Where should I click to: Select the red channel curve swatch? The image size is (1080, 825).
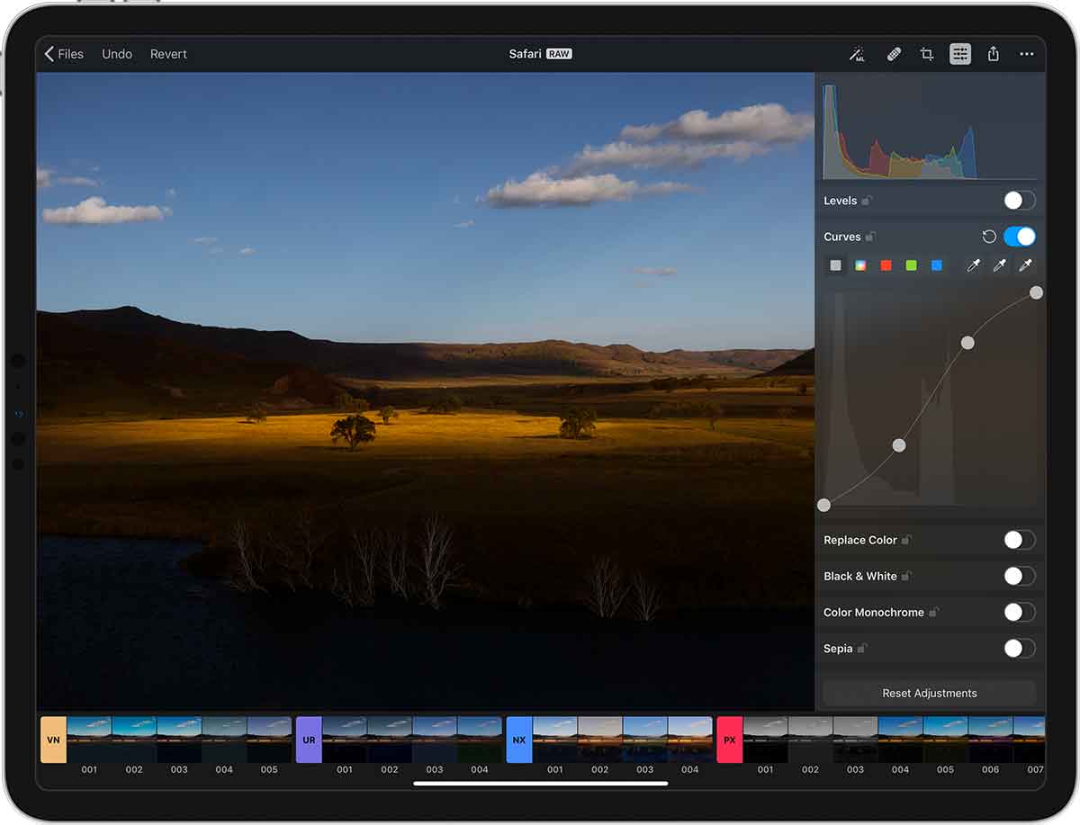[x=886, y=265]
